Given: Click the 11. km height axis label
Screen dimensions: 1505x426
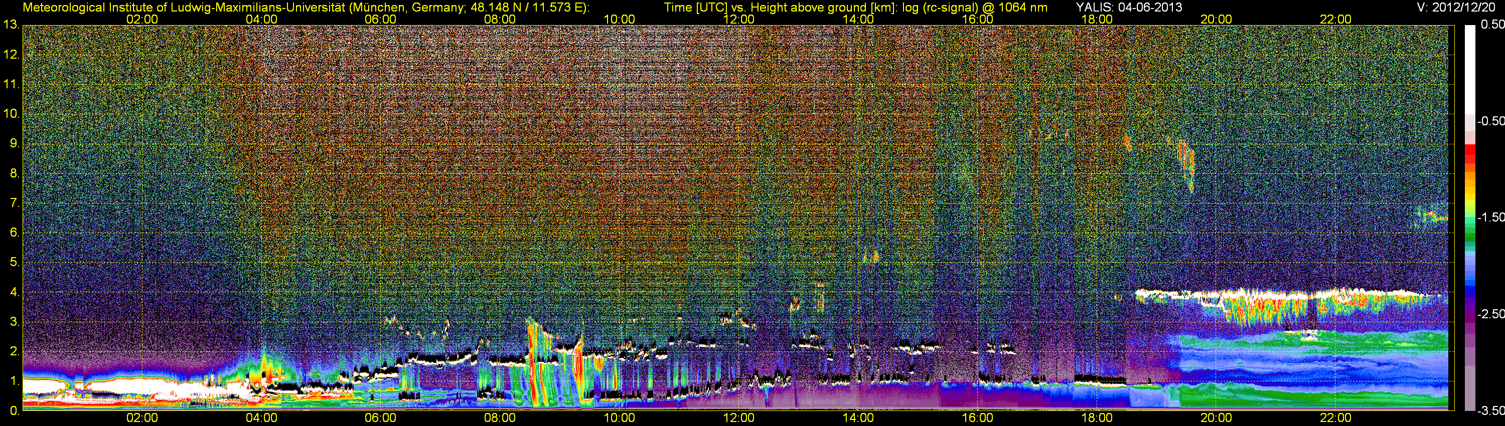Looking at the screenshot, I should click(x=11, y=84).
